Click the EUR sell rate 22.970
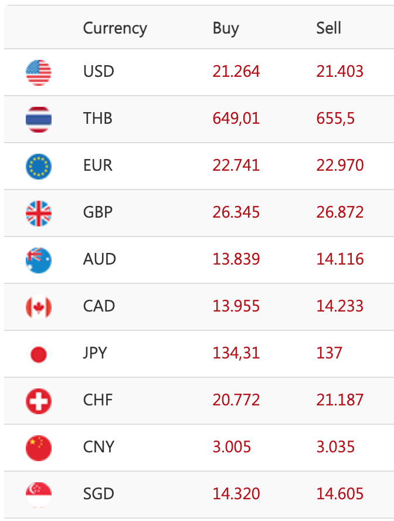Viewport: 394px width, 521px height. 340,165
